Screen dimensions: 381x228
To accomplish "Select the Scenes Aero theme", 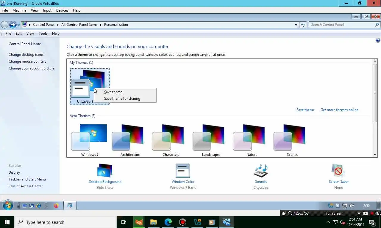I will coord(292,140).
